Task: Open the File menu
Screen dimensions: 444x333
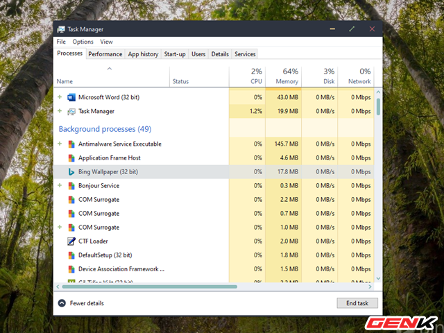Action: pyautogui.click(x=61, y=42)
